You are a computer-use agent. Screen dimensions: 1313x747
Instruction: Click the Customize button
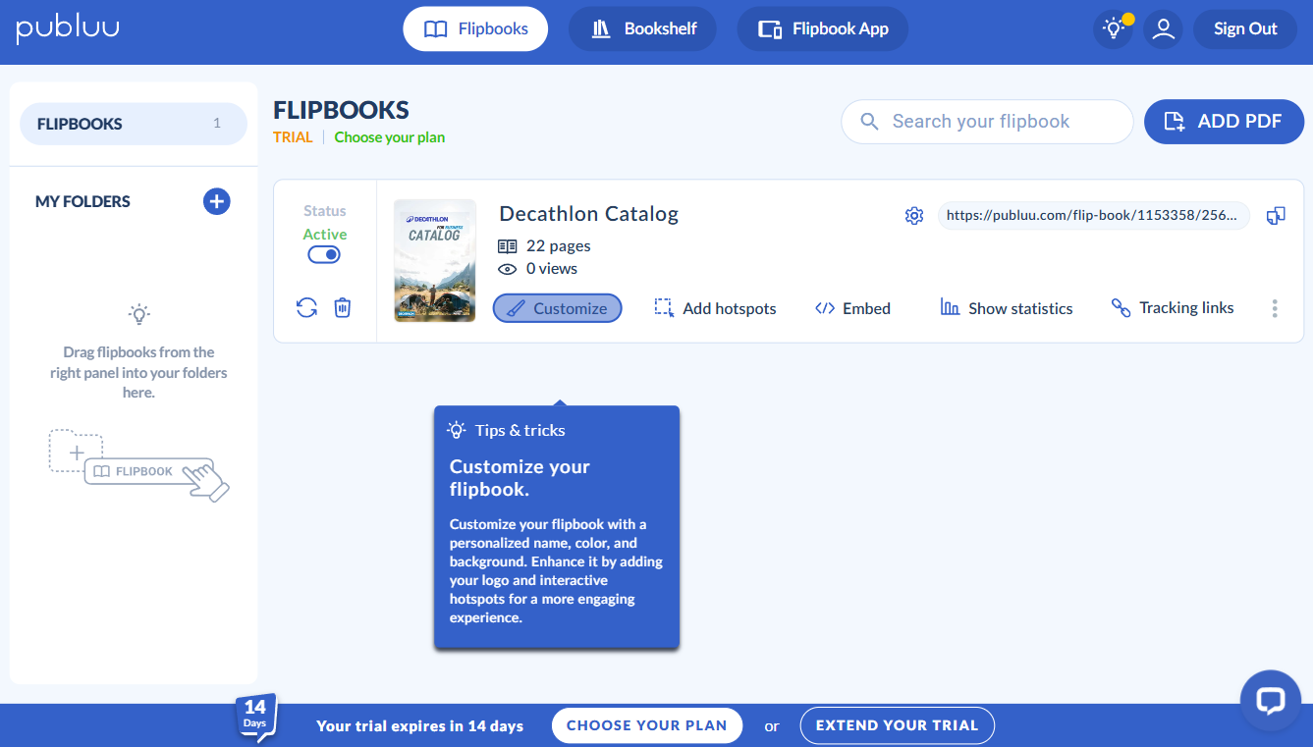click(557, 308)
